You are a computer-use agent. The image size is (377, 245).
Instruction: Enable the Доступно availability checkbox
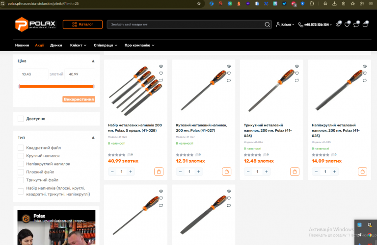point(21,119)
